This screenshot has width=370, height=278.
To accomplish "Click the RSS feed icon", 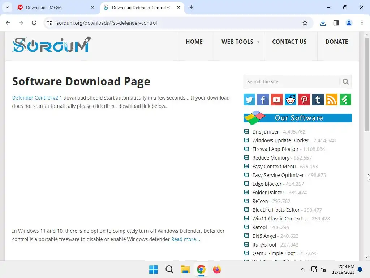I will pos(332,100).
